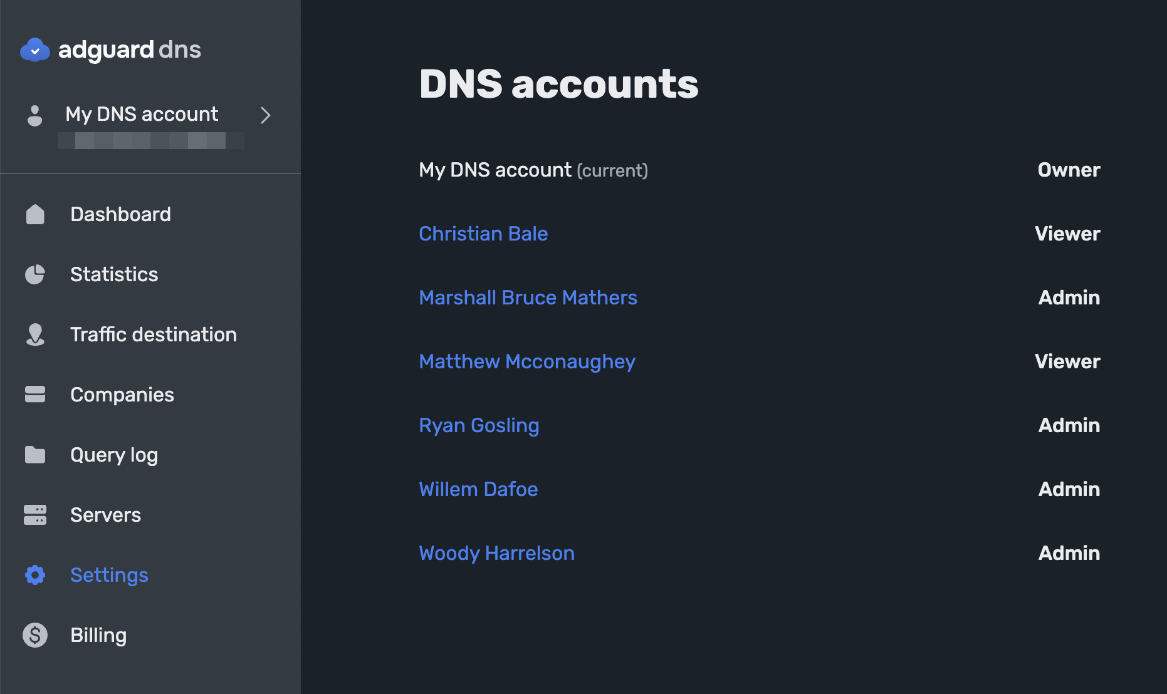
Task: Open the Woody Harrelson account
Action: (x=496, y=553)
